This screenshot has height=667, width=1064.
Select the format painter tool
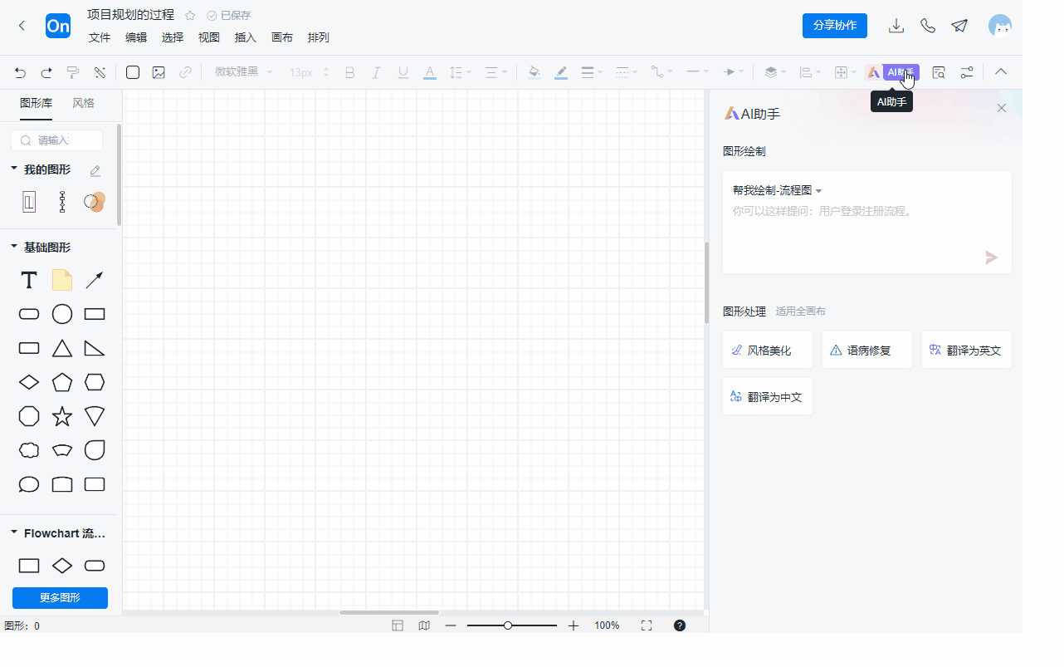tap(73, 73)
